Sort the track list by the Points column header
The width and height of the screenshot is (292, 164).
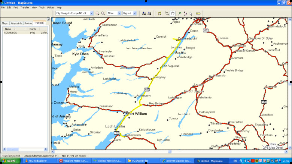coord(33,29)
